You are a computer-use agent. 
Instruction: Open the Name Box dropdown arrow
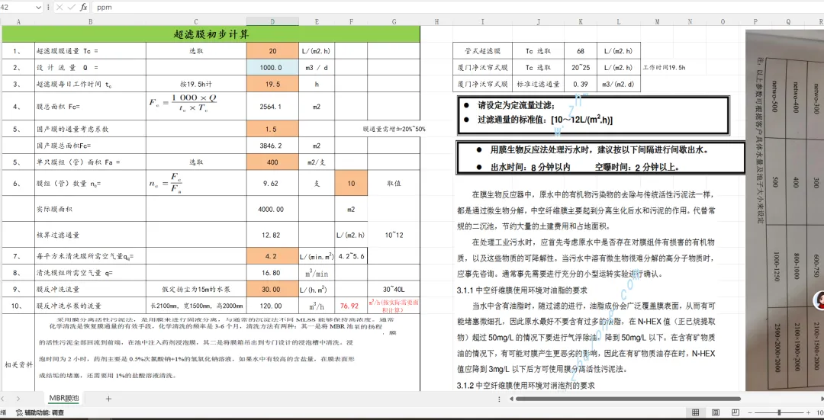point(38,8)
